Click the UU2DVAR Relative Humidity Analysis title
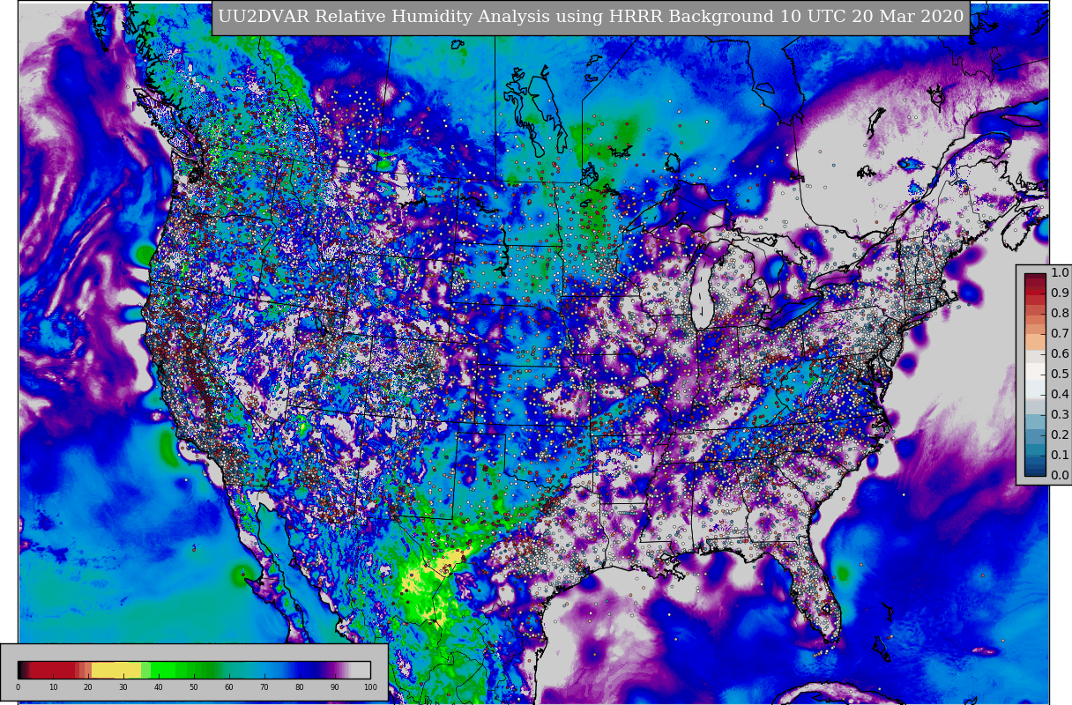 pos(591,17)
